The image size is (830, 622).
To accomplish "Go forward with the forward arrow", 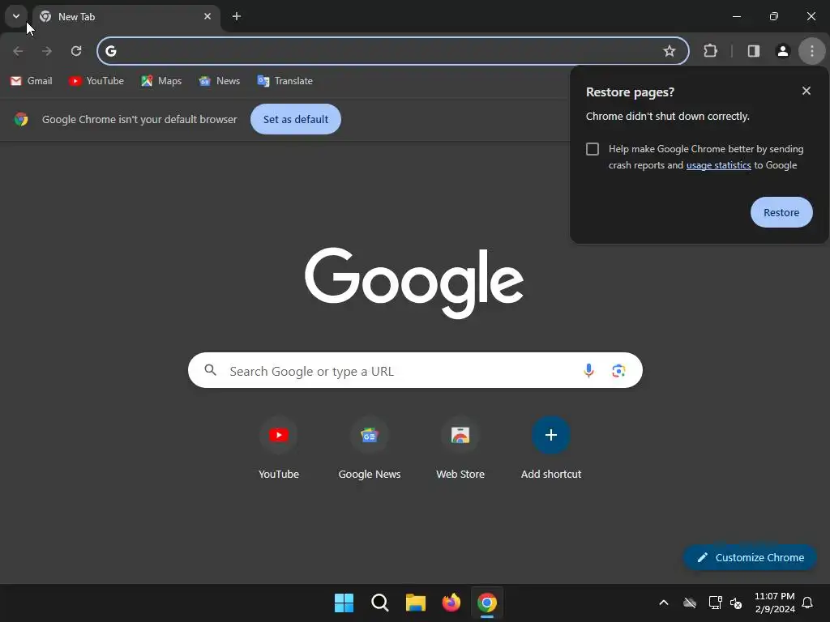I will (x=47, y=51).
